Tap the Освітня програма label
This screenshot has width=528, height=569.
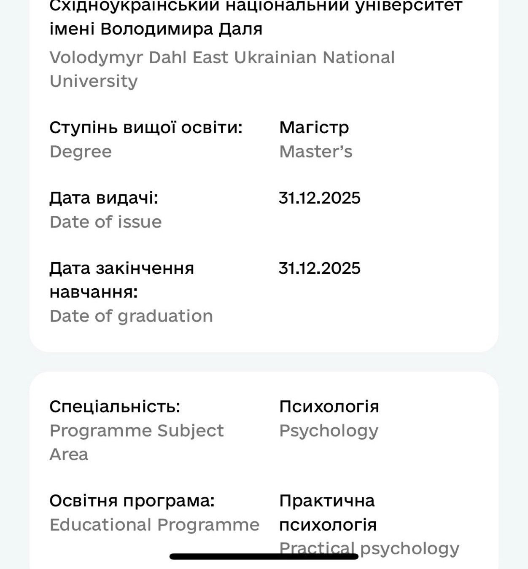click(132, 501)
